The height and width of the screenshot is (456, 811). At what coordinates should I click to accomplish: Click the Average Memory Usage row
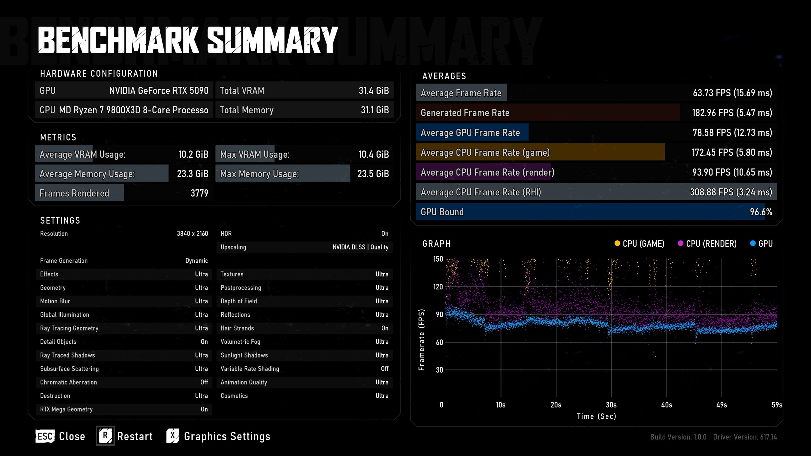tap(124, 174)
